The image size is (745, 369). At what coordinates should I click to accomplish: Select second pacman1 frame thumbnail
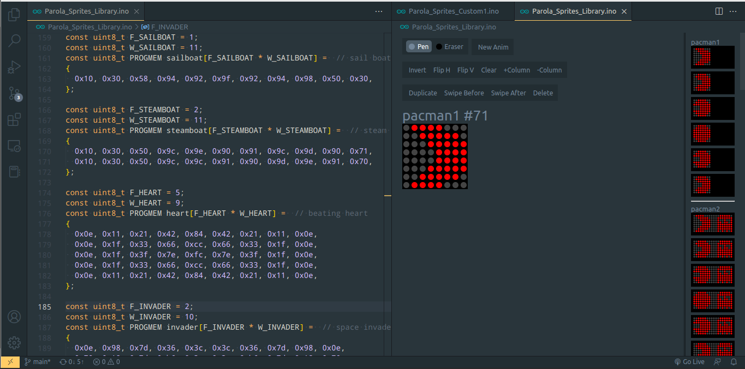pyautogui.click(x=713, y=82)
